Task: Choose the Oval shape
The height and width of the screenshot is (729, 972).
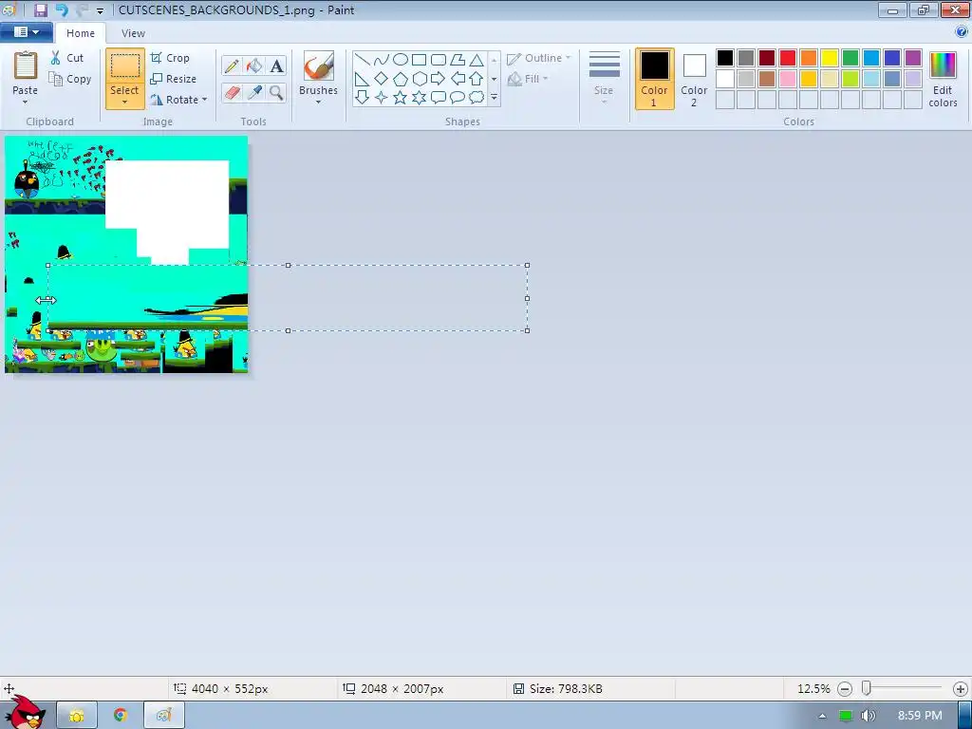Action: click(401, 60)
